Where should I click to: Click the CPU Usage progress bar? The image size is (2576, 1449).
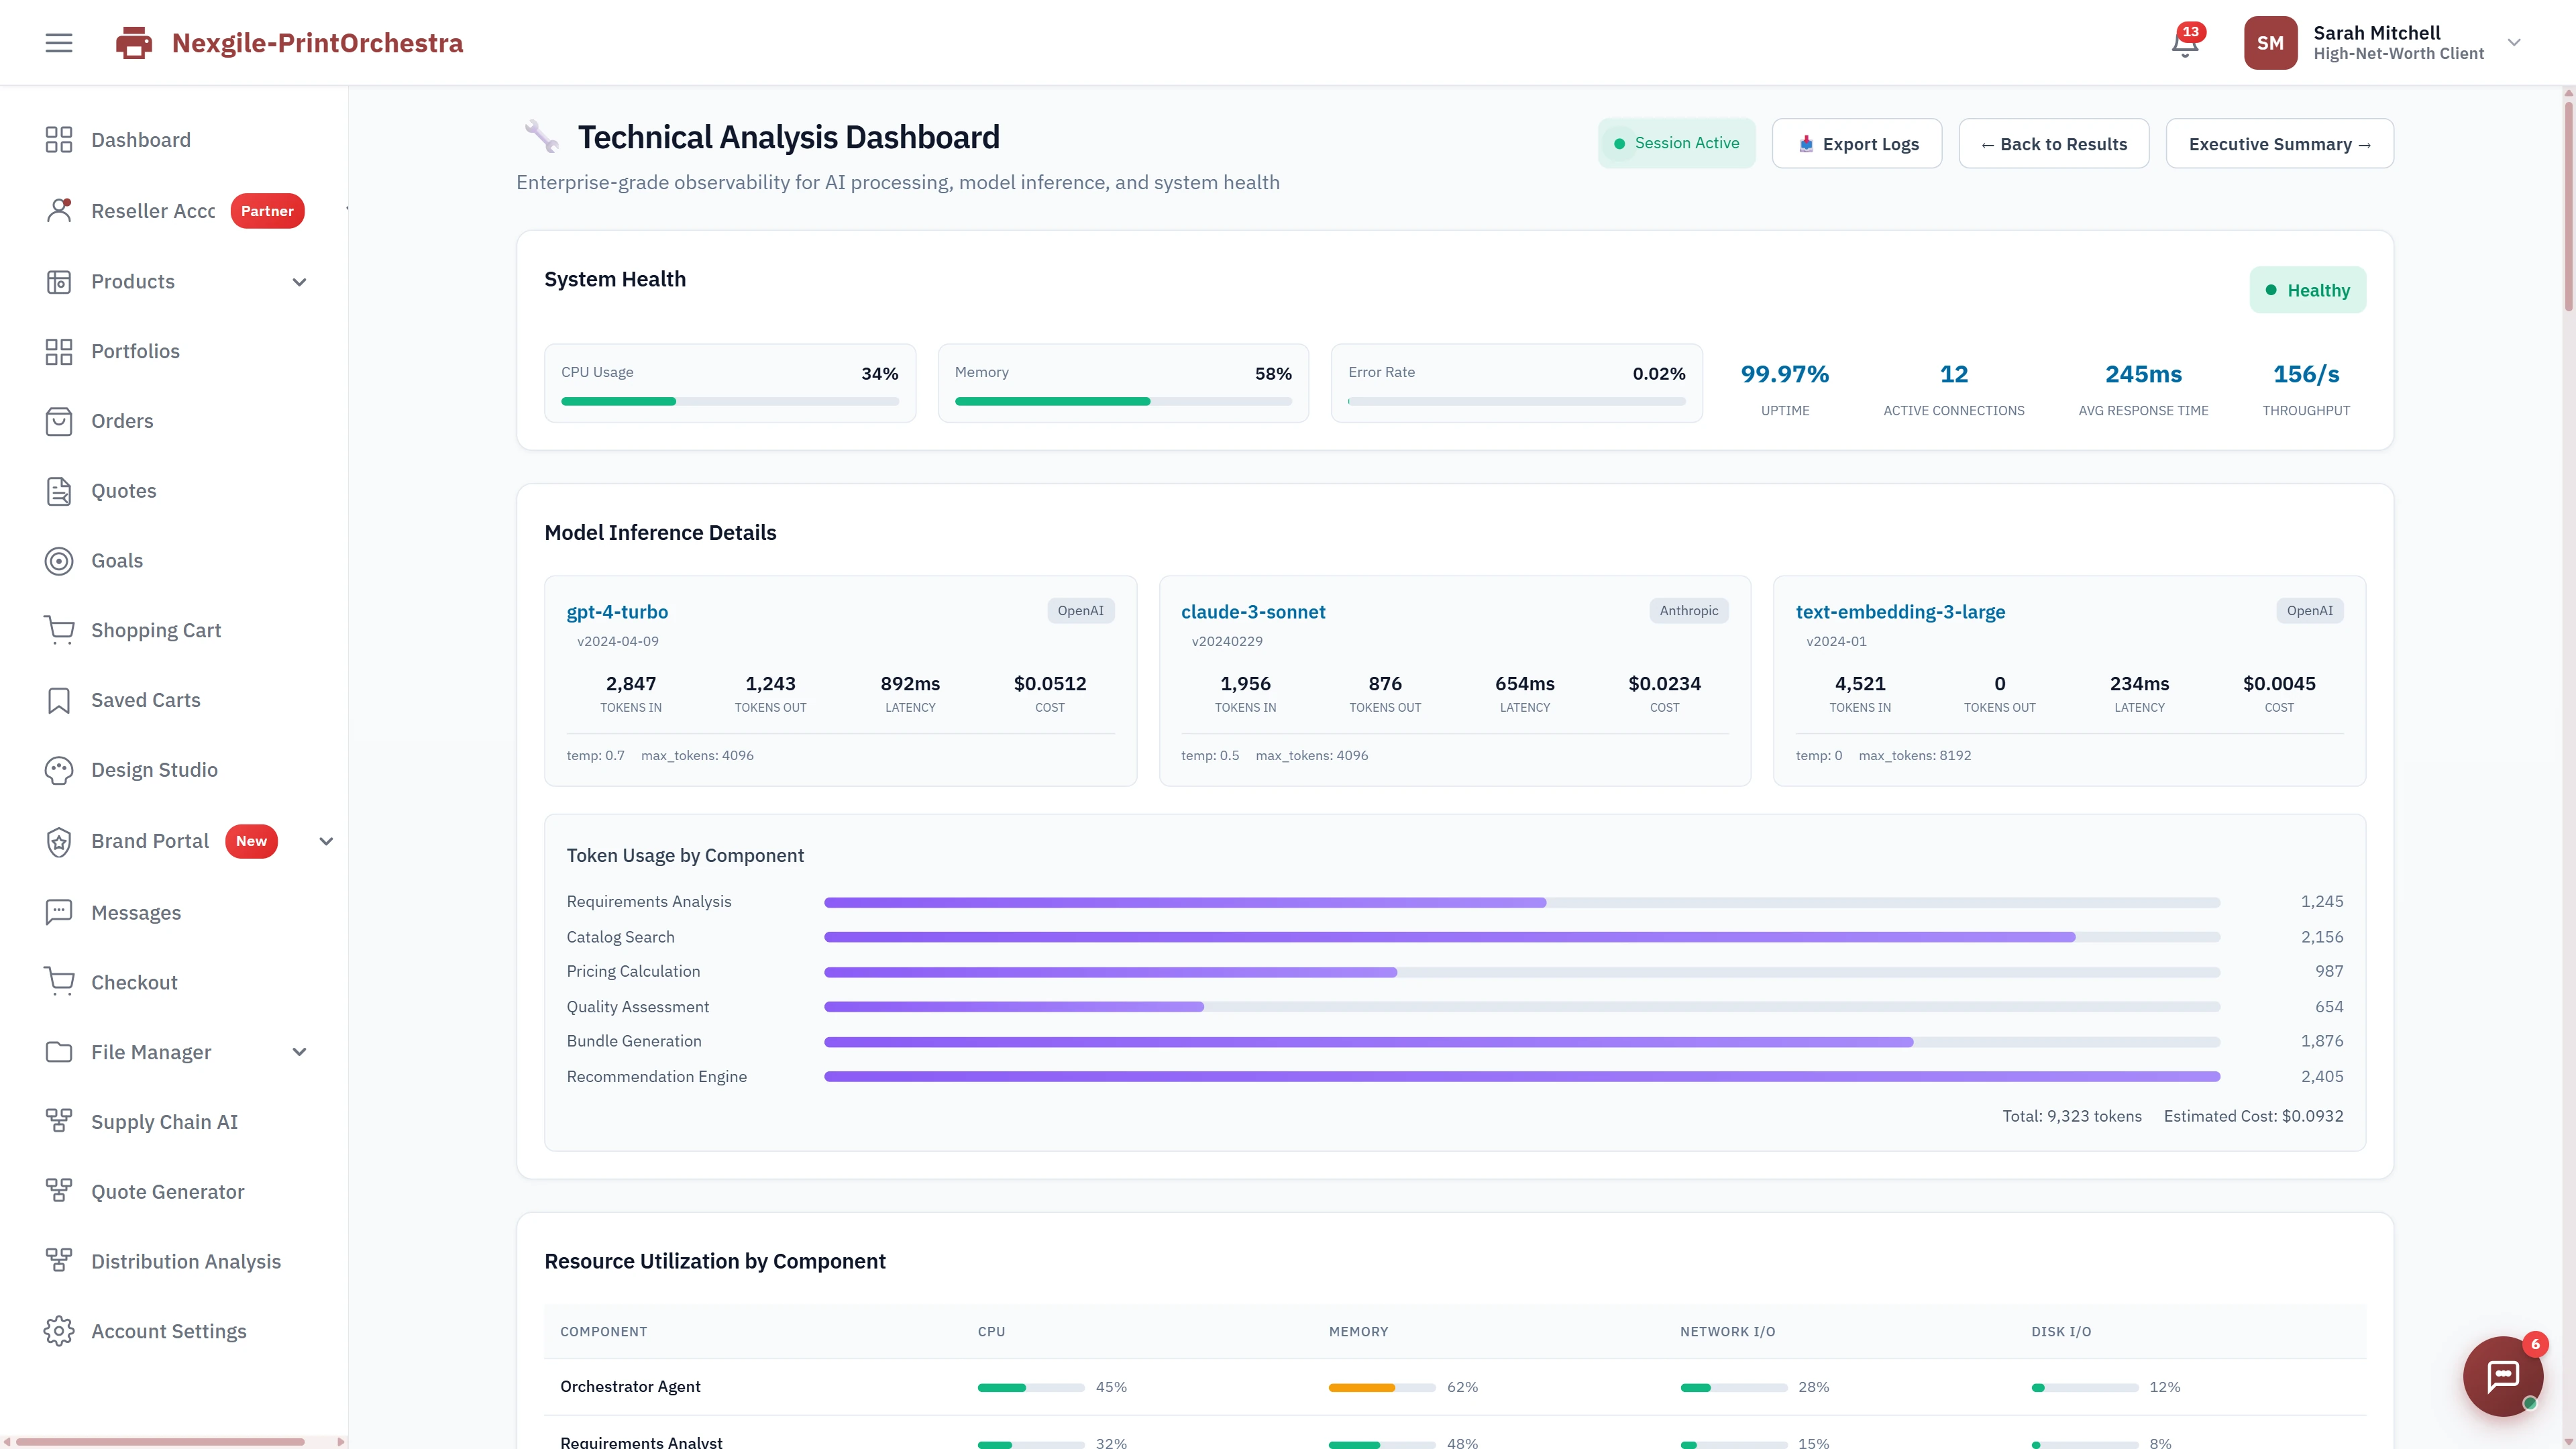[x=729, y=401]
